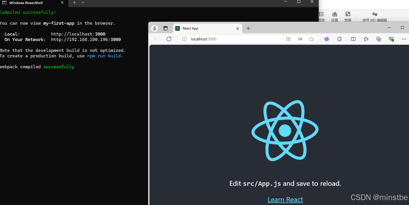View site information icon in address bar
Image resolution: width=409 pixels, height=205 pixels.
click(x=184, y=39)
